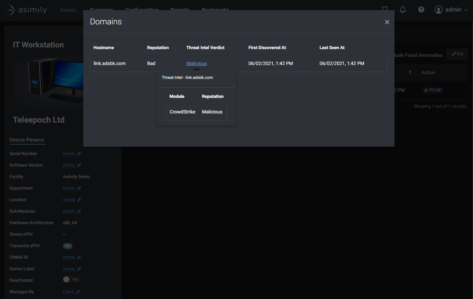
Task: Click the Device Label edit pencil
Action: [x=79, y=269]
